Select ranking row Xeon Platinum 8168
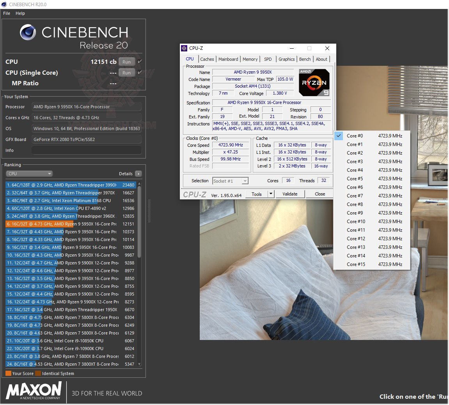The height and width of the screenshot is (405, 449). pos(71,201)
